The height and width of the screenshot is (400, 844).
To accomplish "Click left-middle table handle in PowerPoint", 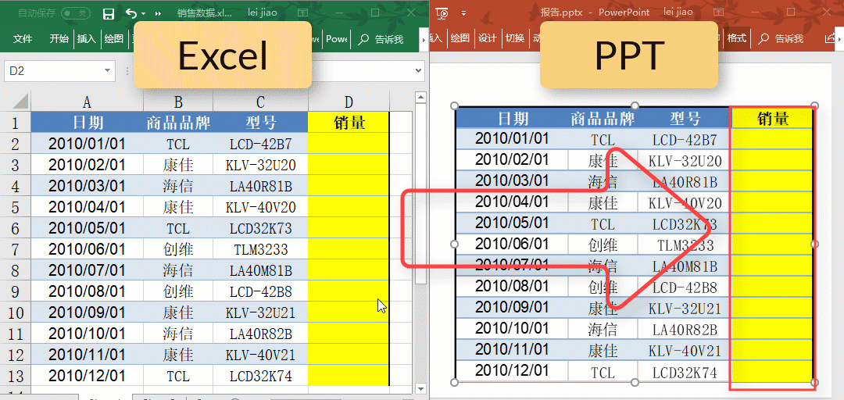I will pos(454,244).
